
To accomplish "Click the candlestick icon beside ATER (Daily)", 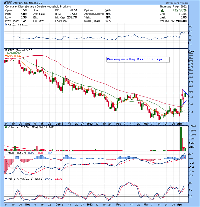I will 6,50.
